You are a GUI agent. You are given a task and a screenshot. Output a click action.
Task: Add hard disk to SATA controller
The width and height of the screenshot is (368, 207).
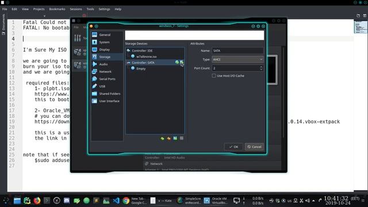point(182,62)
